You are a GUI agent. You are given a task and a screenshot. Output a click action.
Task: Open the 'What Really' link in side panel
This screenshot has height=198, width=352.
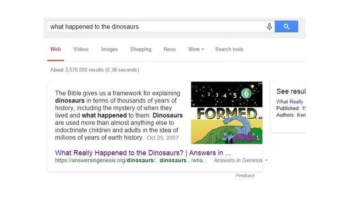[290, 102]
